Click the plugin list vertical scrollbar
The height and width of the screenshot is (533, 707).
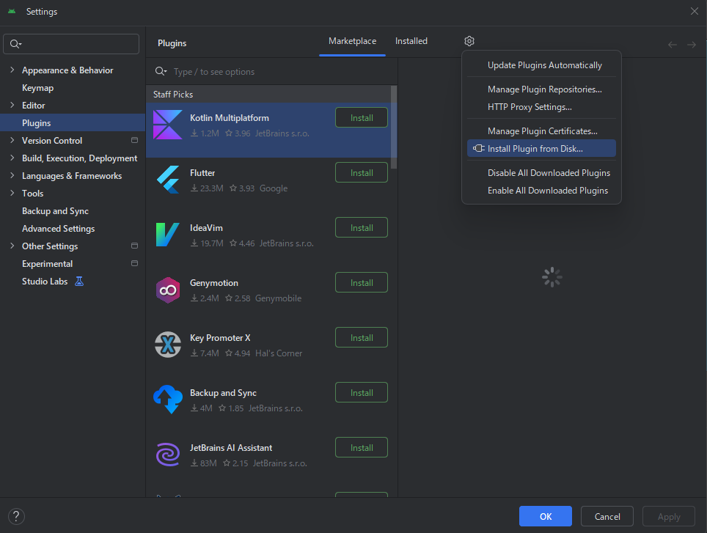394,125
